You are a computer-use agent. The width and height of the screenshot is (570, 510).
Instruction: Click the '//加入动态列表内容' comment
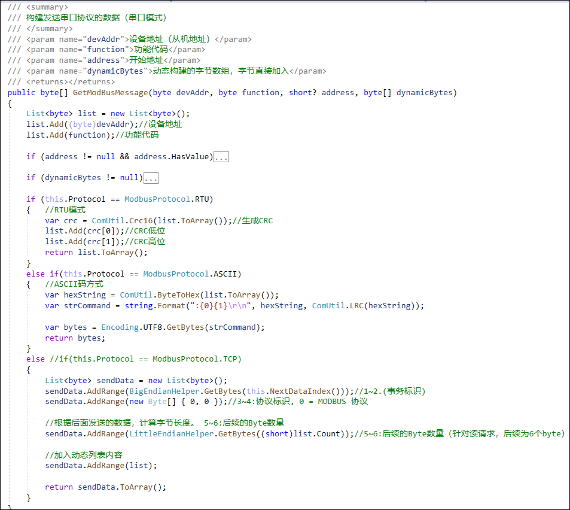(x=84, y=455)
